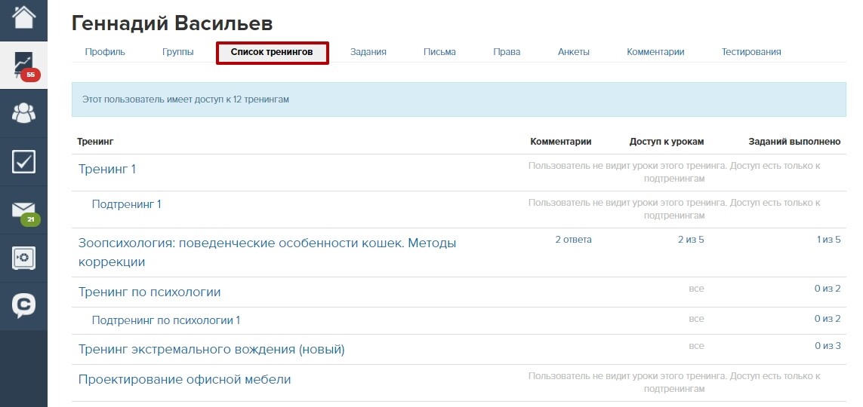This screenshot has height=407, width=863.
Task: Open the chat bubble icon in sidebar
Action: (23, 306)
